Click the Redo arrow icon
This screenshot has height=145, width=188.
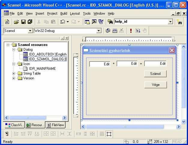[x=74, y=22]
